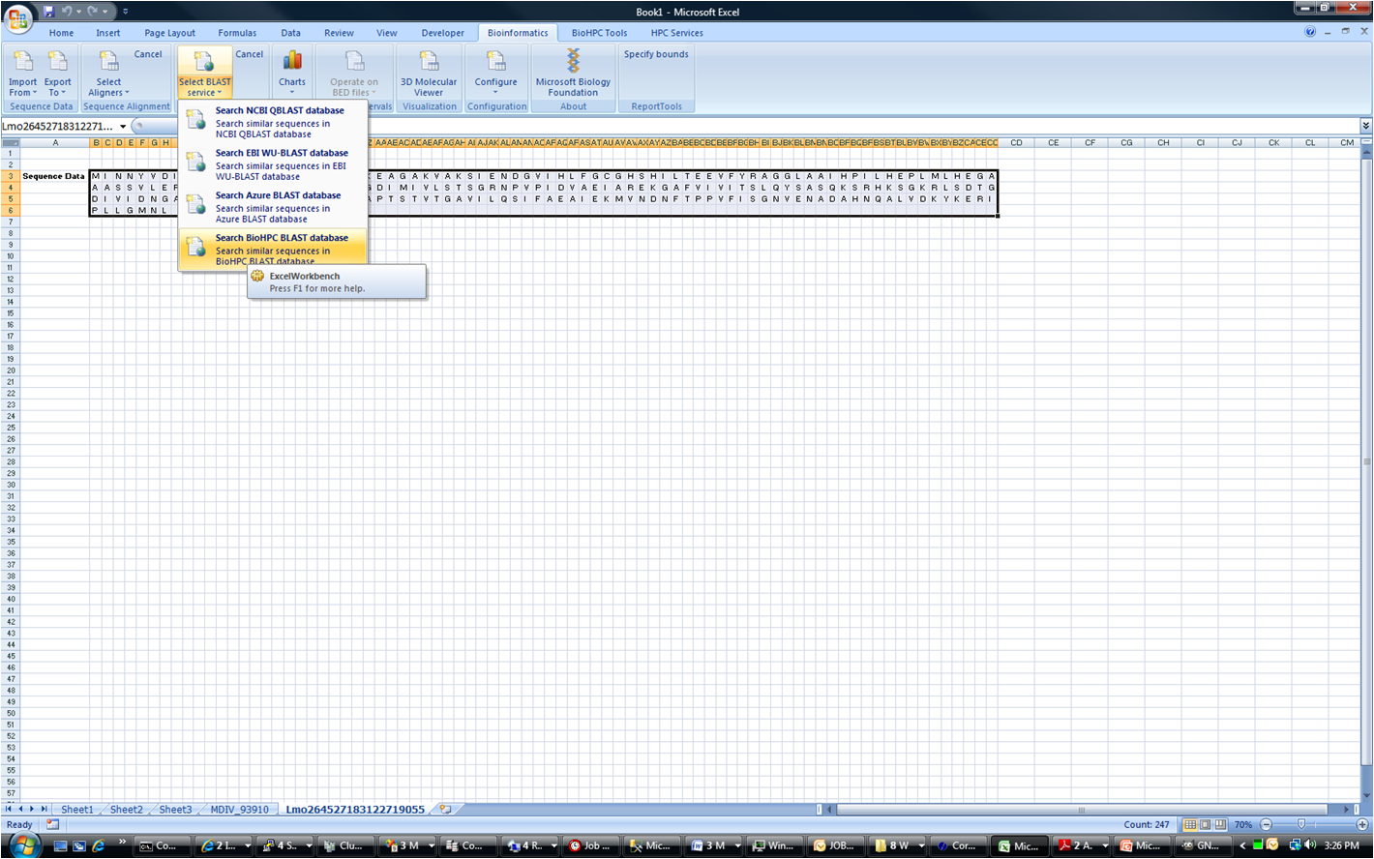Choose Search BioHPC BLAST database

click(x=273, y=249)
